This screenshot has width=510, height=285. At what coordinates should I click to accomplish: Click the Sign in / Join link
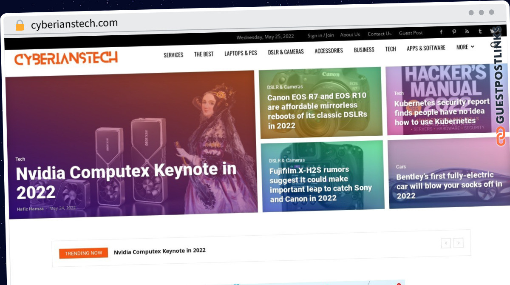(320, 35)
